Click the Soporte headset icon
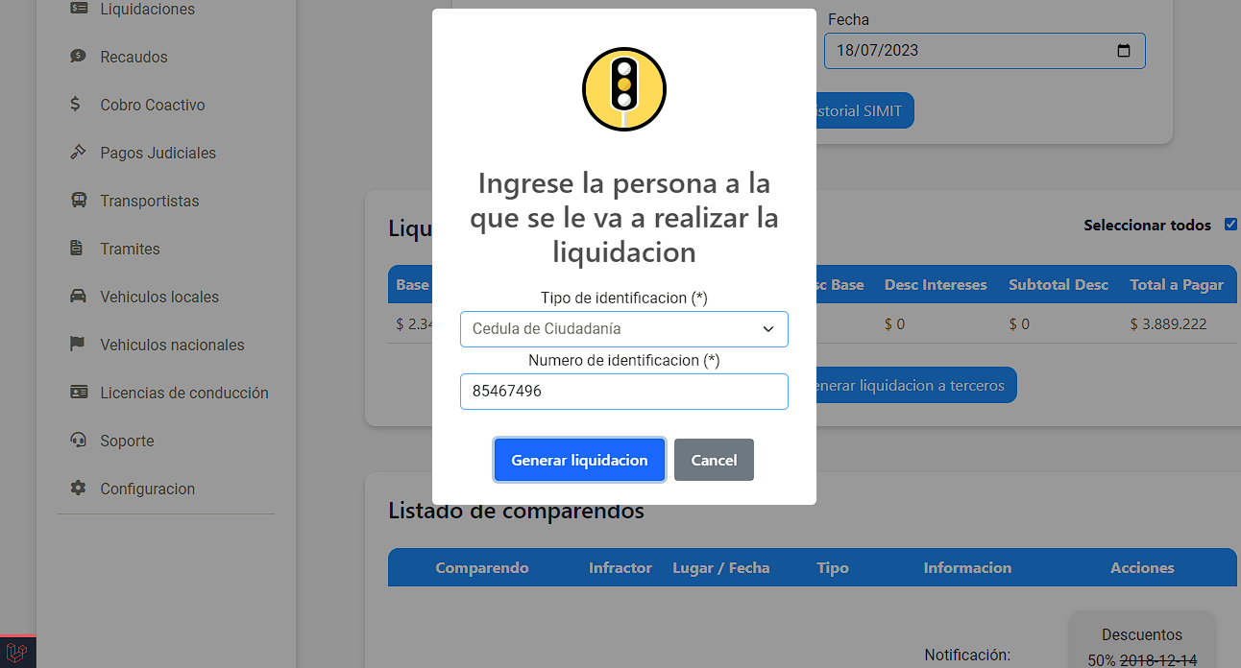This screenshot has width=1241, height=668. [78, 441]
